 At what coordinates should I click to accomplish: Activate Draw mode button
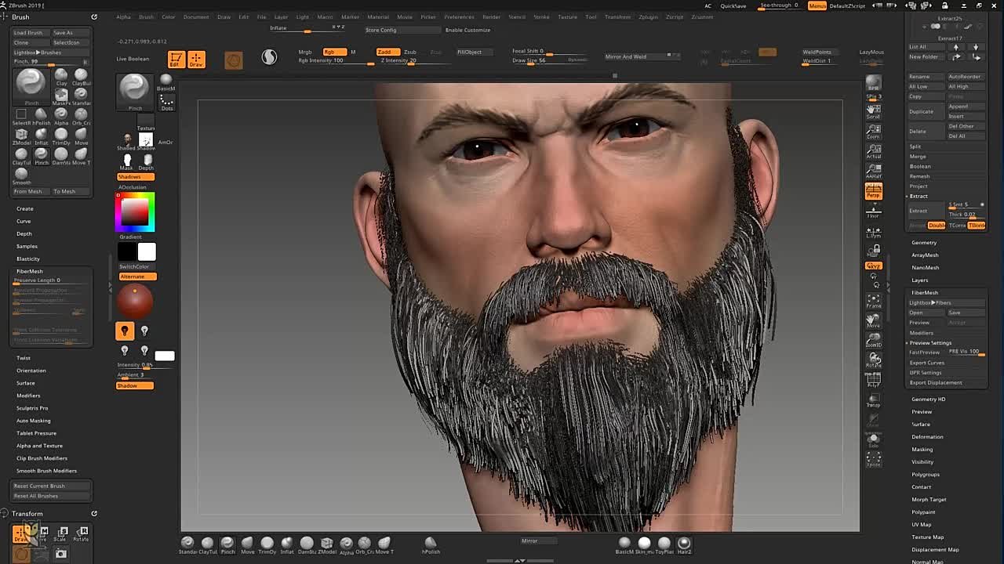click(x=196, y=60)
